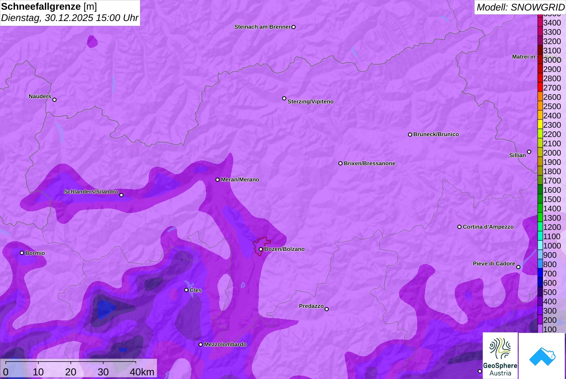Screen dimensions: 566x379
Task: Click the Nauders marker dot
Action: [x=55, y=100]
